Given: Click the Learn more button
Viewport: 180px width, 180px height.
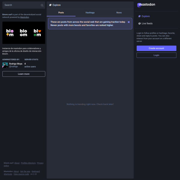Looking at the screenshot, I should tap(24, 74).
